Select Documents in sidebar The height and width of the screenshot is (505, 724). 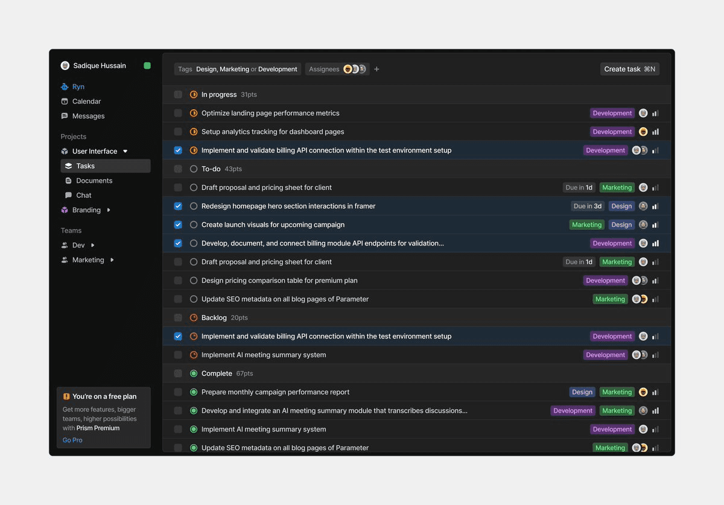94,180
